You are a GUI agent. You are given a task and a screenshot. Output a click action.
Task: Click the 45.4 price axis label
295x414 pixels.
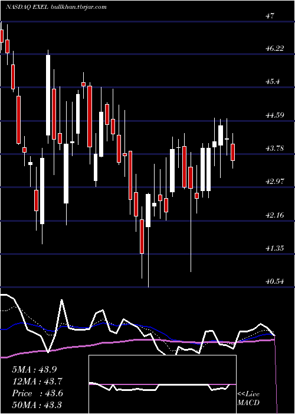[273, 82]
